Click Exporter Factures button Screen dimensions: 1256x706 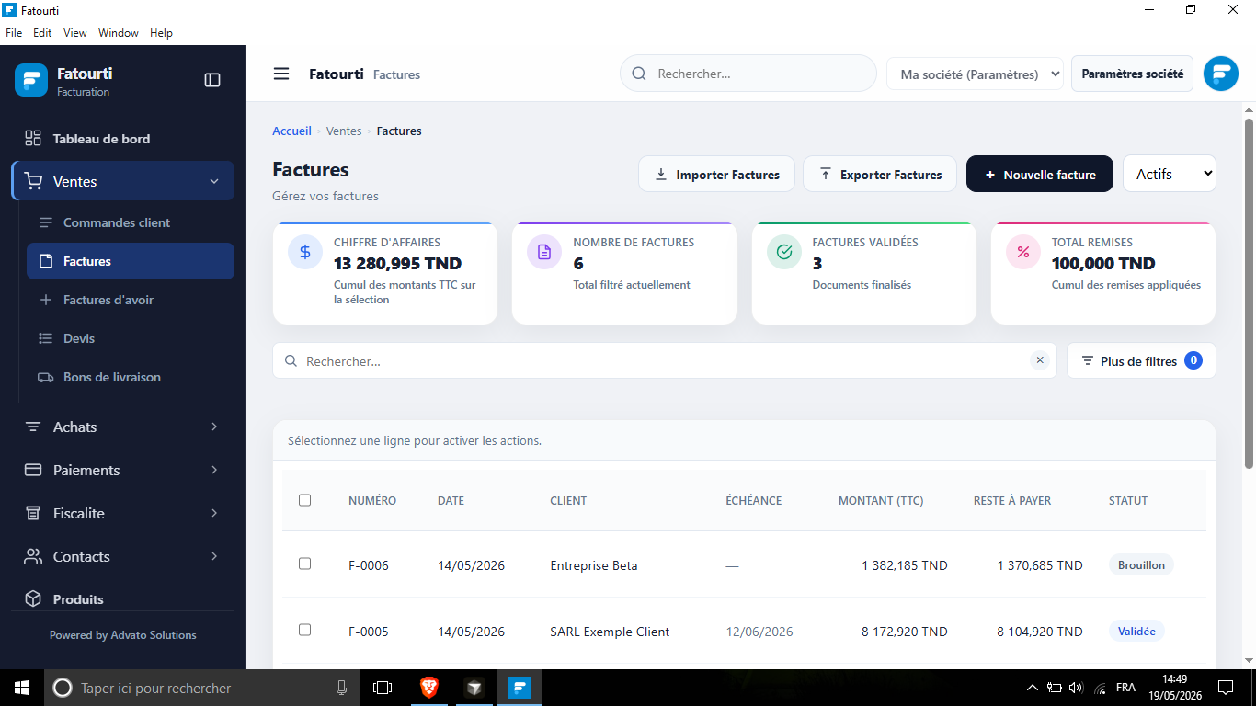click(880, 174)
